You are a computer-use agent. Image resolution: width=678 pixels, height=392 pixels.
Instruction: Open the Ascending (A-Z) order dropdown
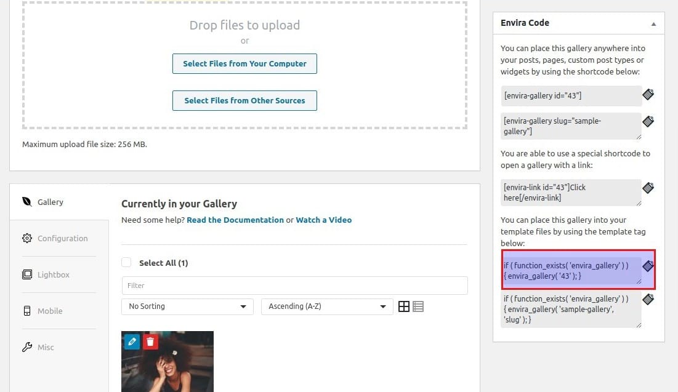point(327,306)
